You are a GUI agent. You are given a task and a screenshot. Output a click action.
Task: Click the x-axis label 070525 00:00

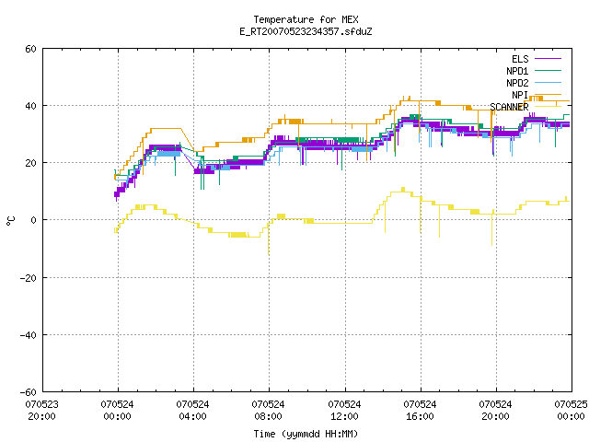click(x=571, y=411)
